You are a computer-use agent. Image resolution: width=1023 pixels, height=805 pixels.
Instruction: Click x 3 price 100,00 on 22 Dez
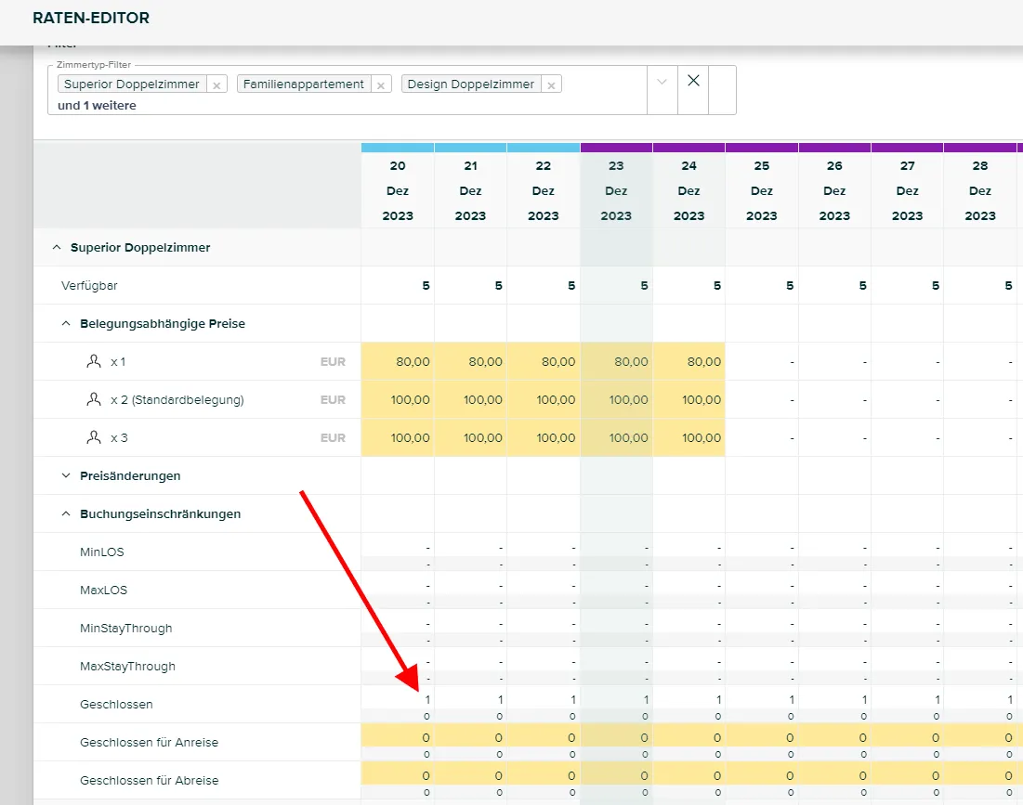544,437
